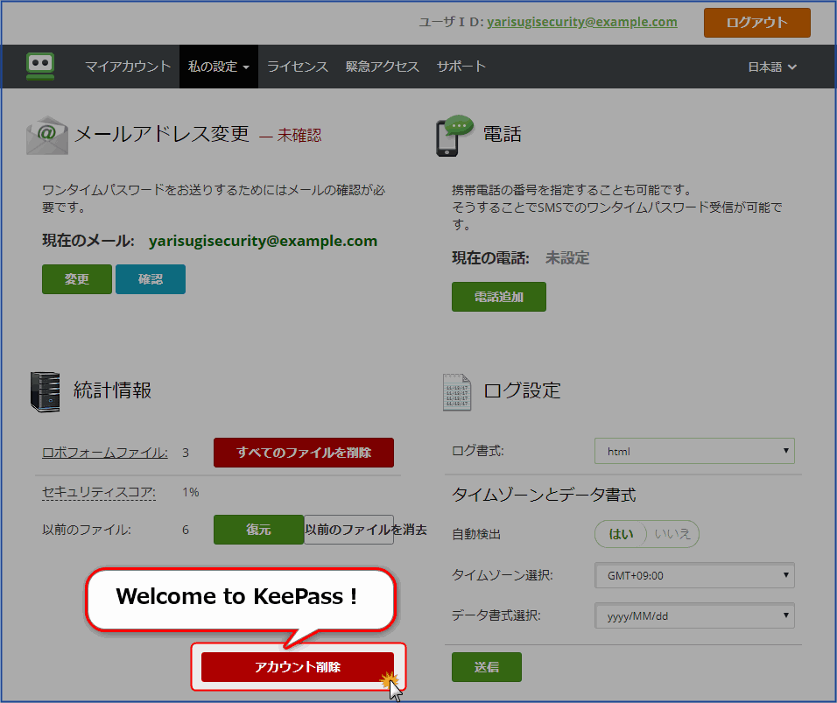This screenshot has width=837, height=703.
Task: Click the ロボフォームファイル link
Action: coord(105,453)
